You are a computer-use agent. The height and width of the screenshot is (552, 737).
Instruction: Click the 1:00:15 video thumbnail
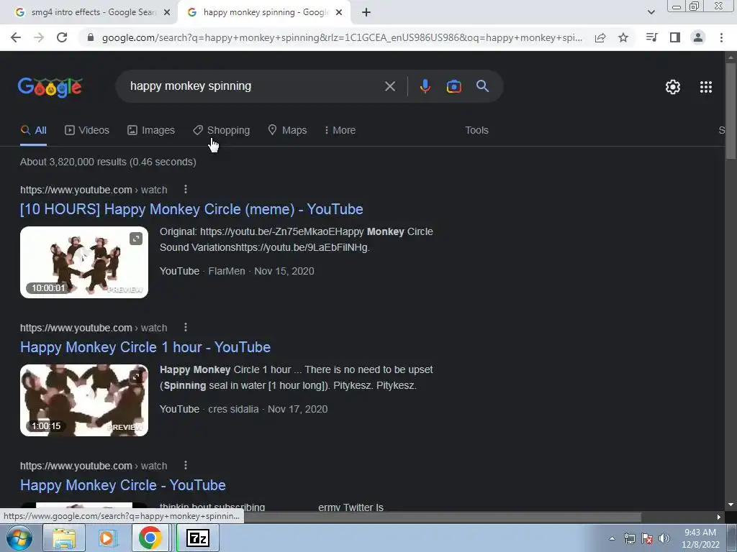(x=84, y=400)
